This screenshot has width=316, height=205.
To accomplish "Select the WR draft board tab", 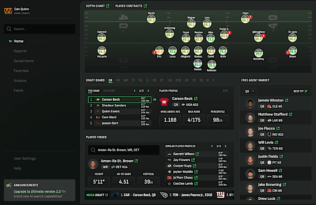I will pos(126,80).
